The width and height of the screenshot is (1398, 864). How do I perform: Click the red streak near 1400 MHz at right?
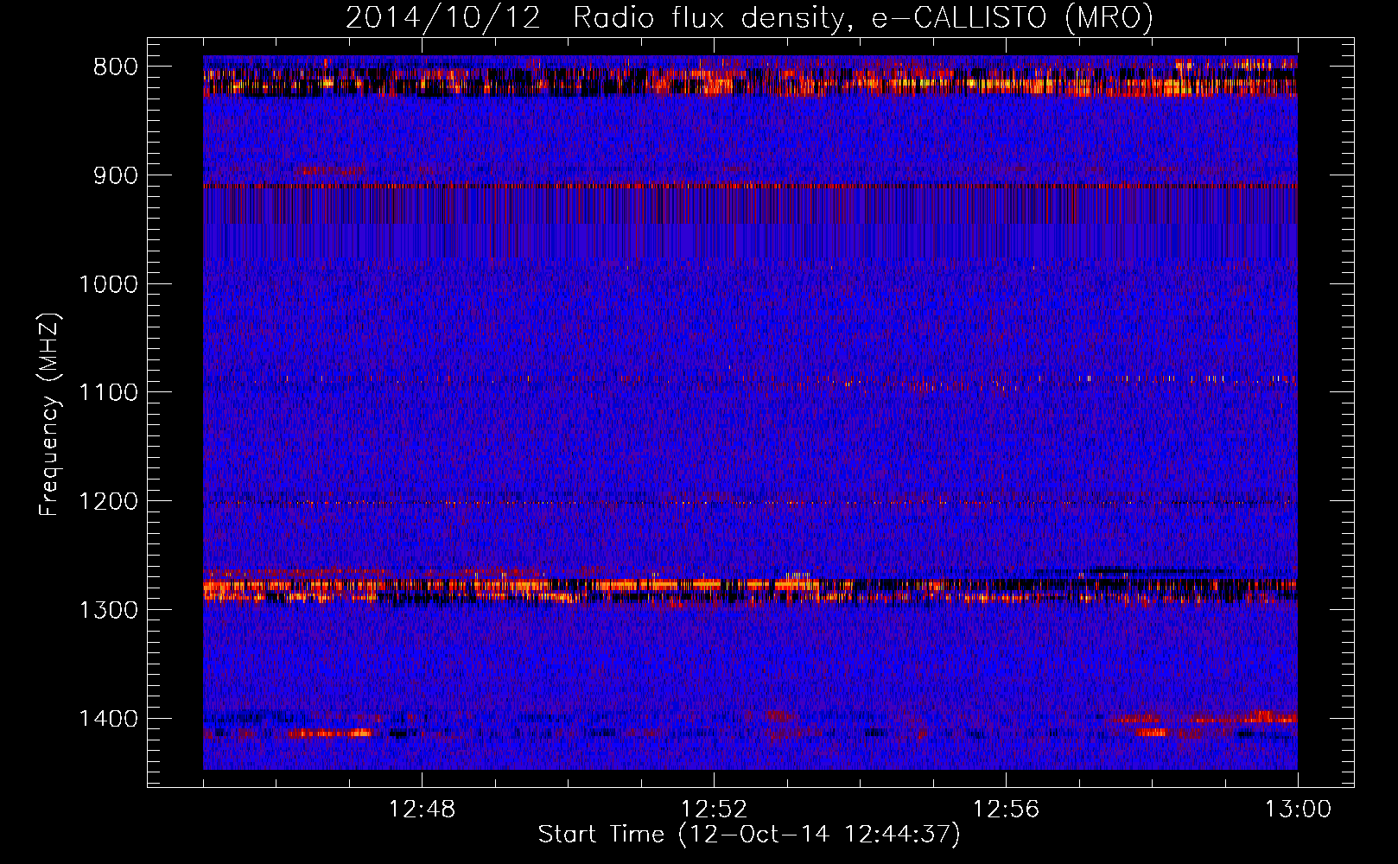click(1203, 718)
